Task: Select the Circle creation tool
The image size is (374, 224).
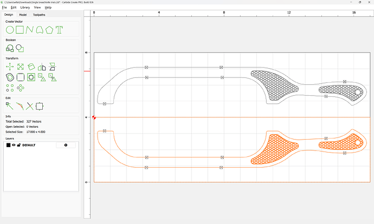Action: [9, 29]
